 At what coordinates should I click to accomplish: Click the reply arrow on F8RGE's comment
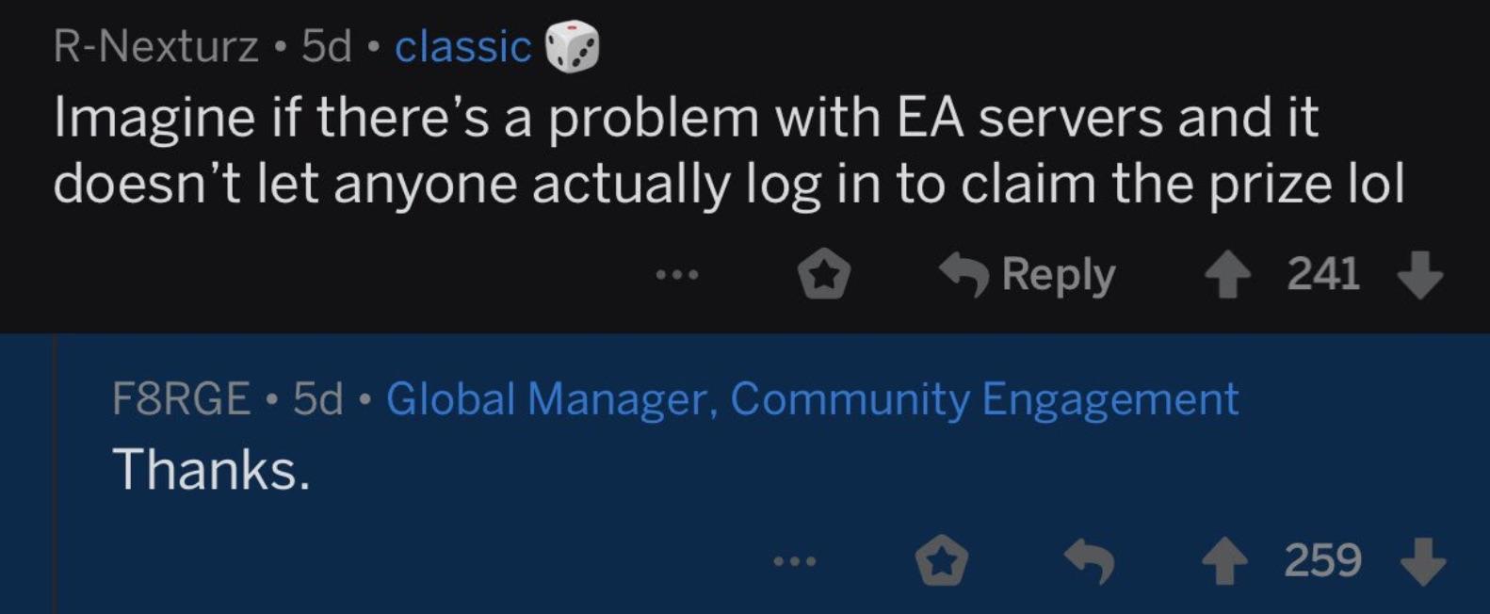1090,562
